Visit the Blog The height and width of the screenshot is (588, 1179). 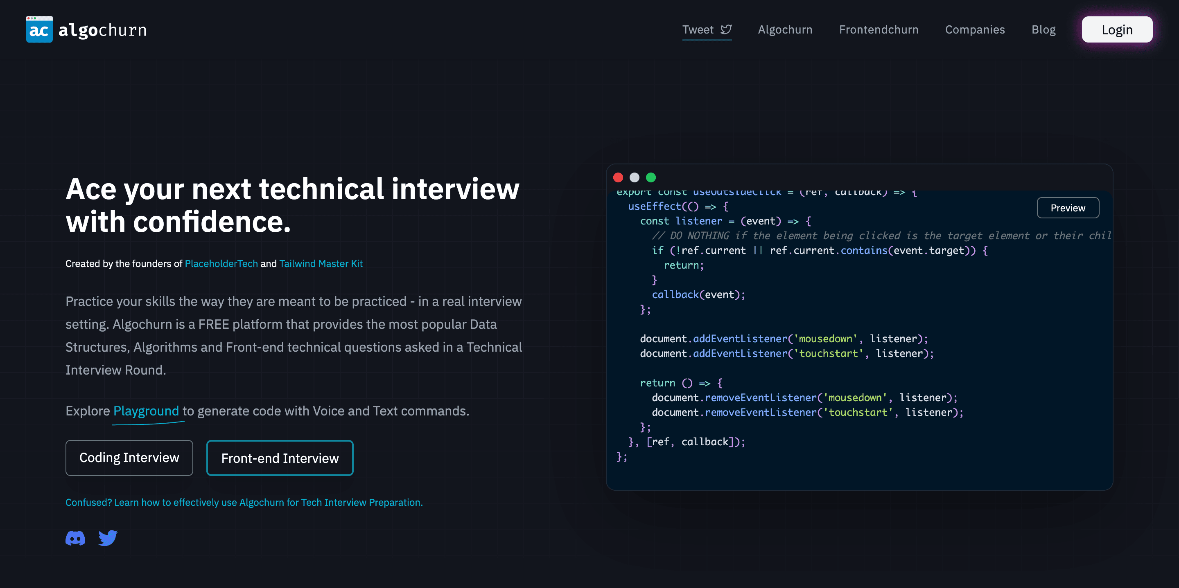(1043, 29)
